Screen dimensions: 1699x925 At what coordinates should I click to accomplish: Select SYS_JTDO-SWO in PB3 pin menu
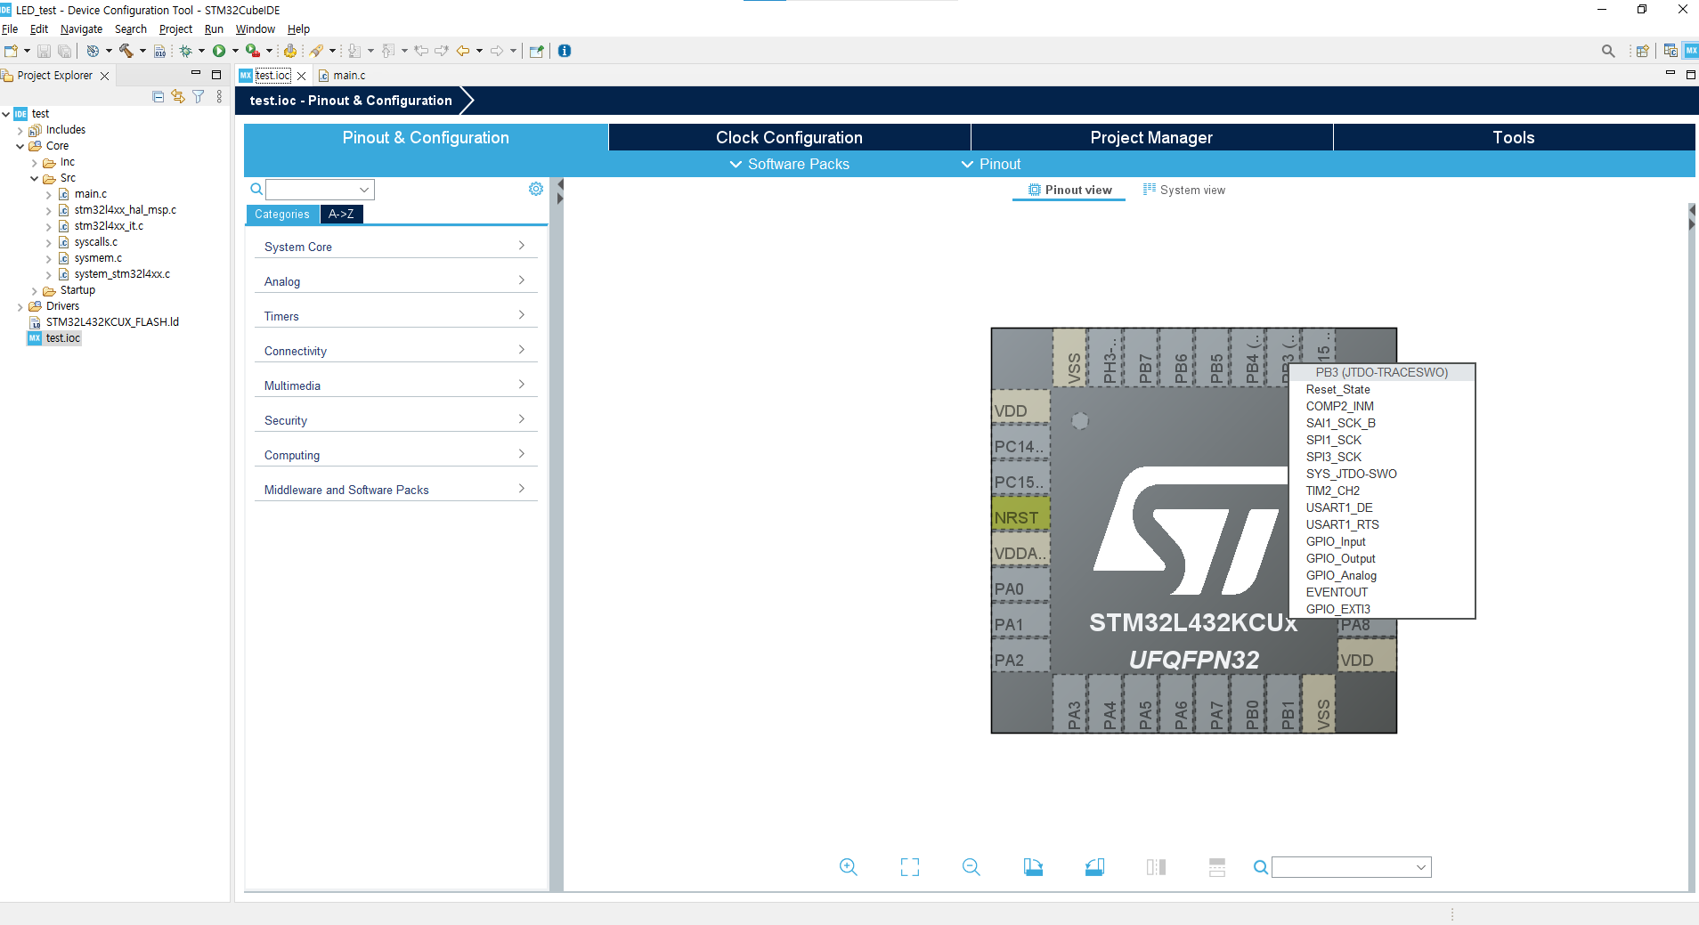click(x=1351, y=474)
